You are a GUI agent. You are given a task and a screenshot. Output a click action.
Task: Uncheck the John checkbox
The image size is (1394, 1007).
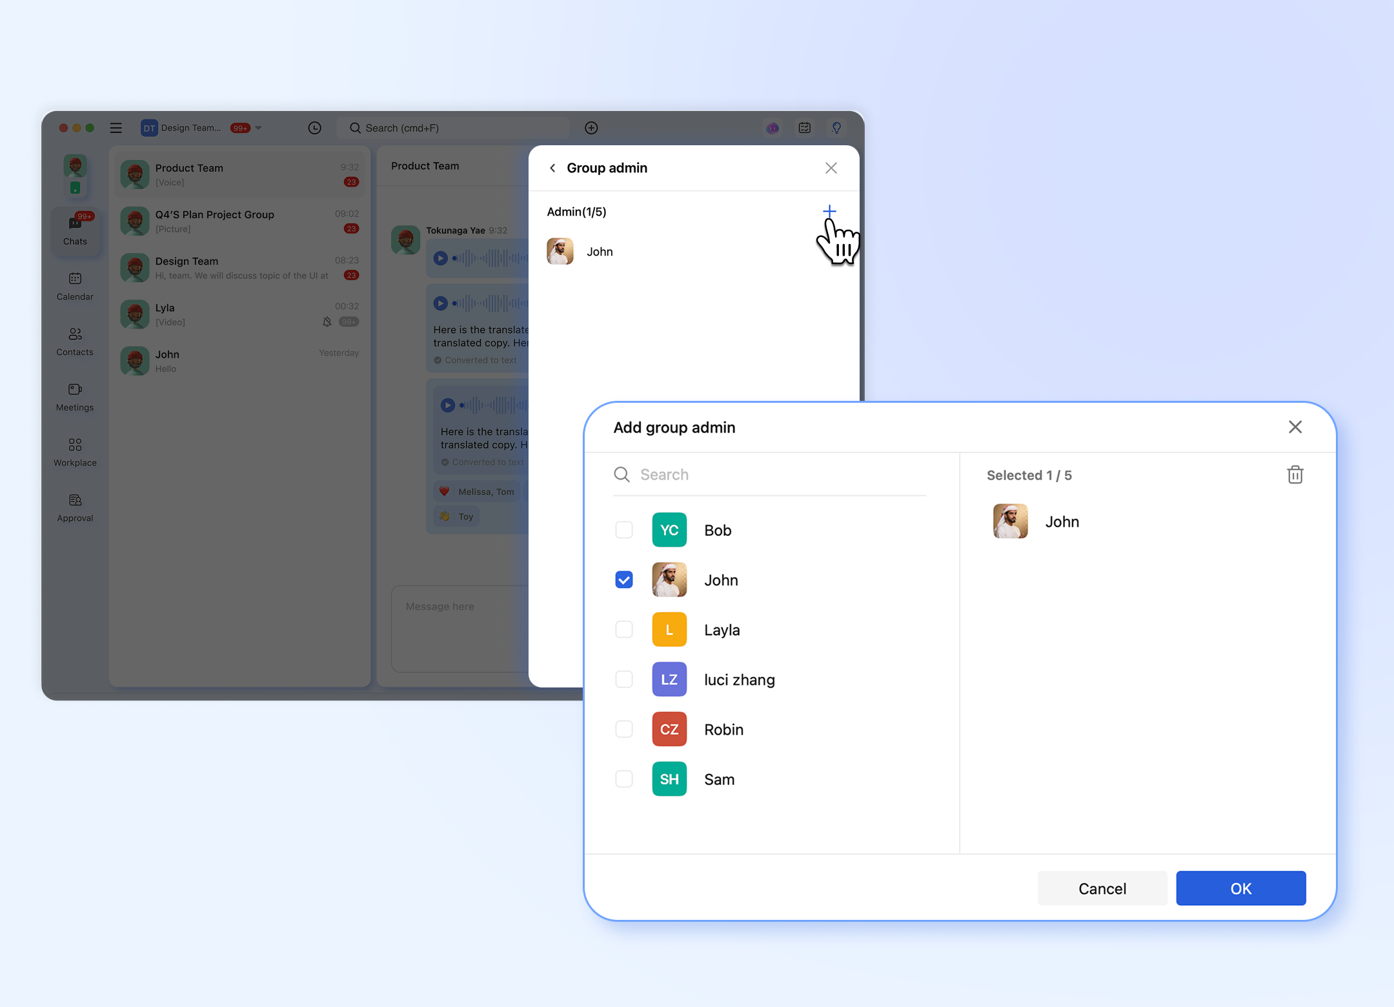(x=623, y=580)
